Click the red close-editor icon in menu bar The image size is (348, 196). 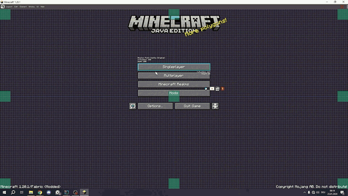point(342,7)
